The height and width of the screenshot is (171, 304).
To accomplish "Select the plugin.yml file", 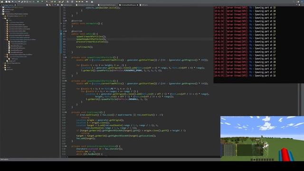I will pyautogui.click(x=11, y=61).
